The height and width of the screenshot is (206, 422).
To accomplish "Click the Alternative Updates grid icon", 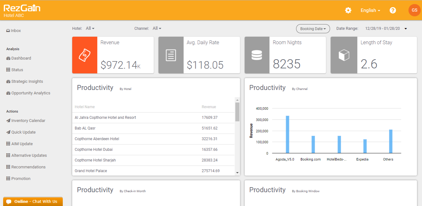I will tap(8, 156).
